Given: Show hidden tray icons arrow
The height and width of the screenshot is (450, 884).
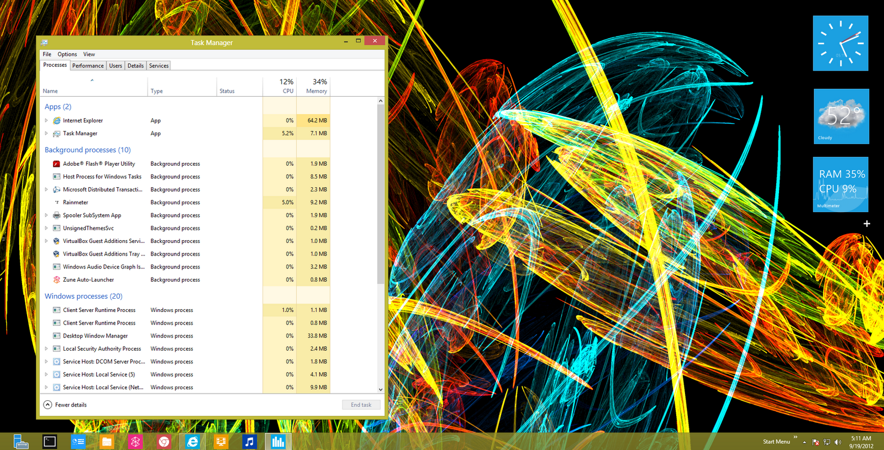Looking at the screenshot, I should point(804,442).
